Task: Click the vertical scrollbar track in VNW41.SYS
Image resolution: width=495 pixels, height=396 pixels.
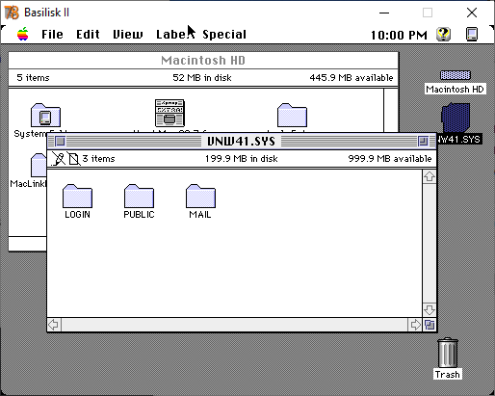Action: coord(430,244)
